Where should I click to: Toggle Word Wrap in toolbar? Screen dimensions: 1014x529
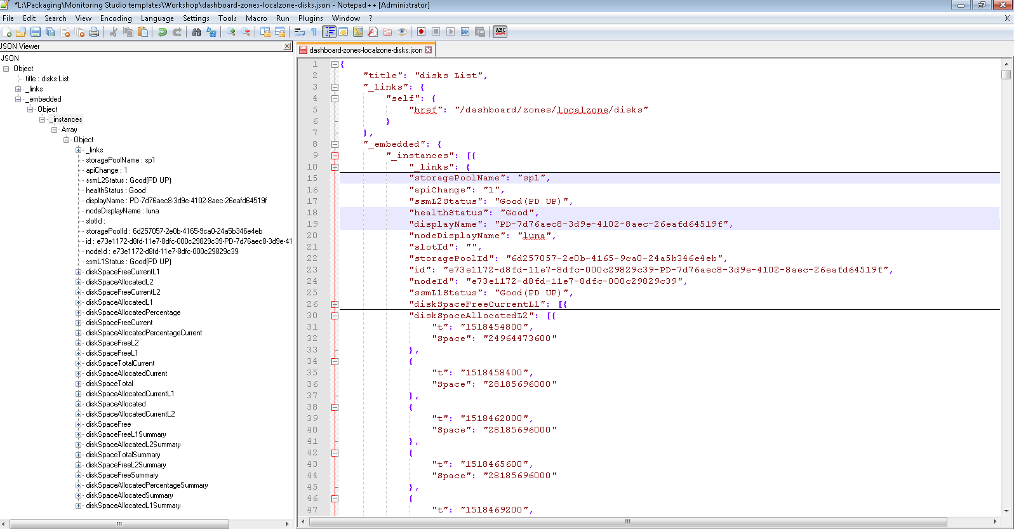click(299, 32)
